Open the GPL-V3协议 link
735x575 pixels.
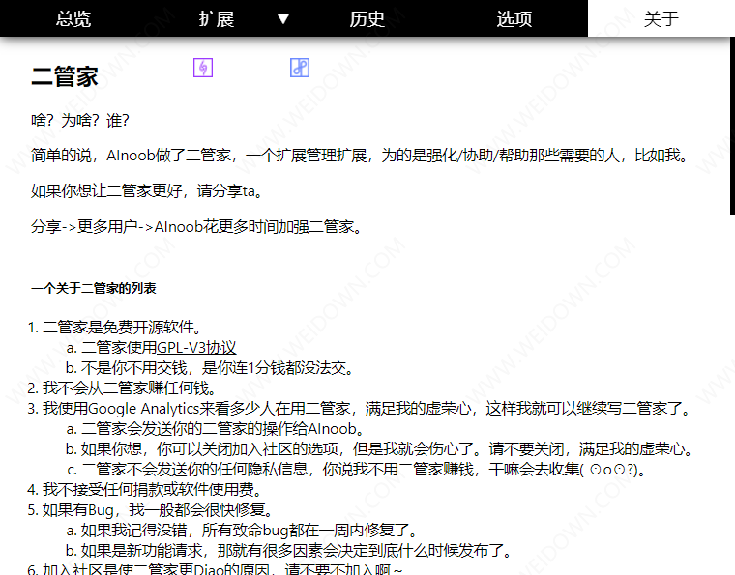[196, 348]
